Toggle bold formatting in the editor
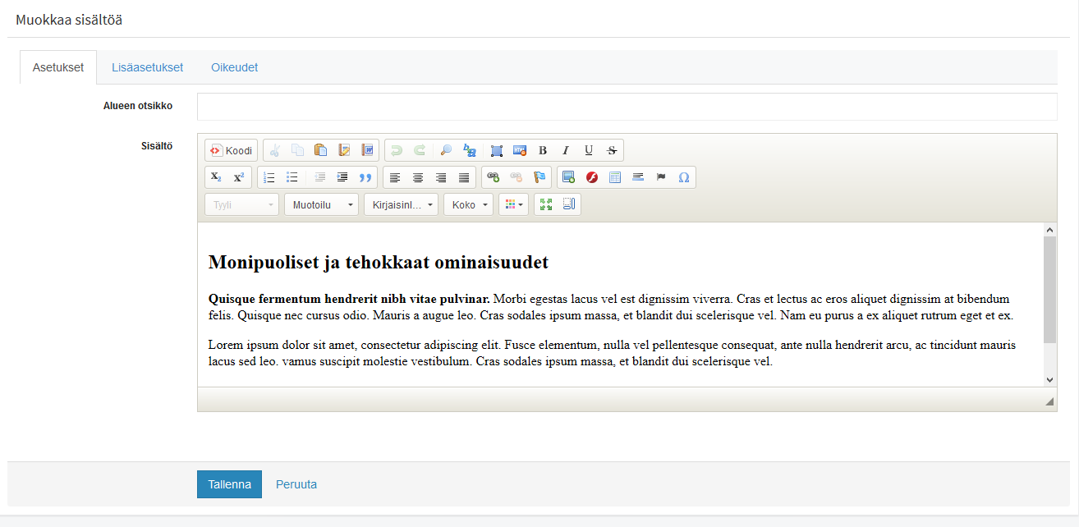Image resolution: width=1079 pixels, height=527 pixels. [x=543, y=150]
